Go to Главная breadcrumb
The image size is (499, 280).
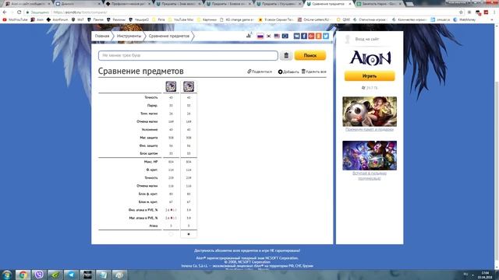(102, 37)
